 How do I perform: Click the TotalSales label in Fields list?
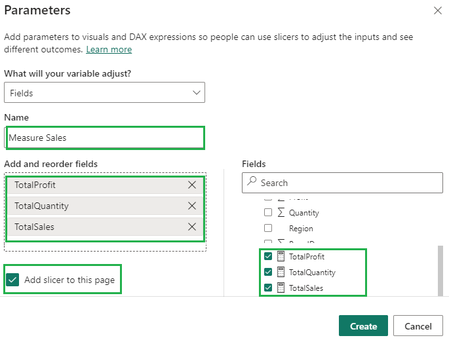coord(306,288)
